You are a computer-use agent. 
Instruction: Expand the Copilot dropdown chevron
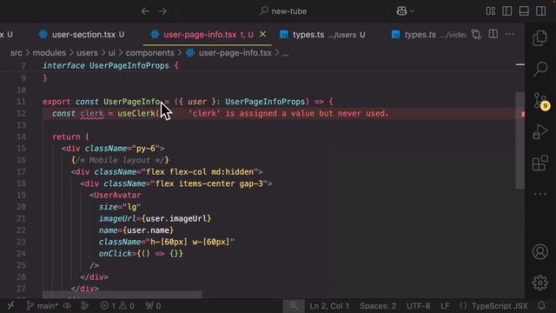coord(413,11)
